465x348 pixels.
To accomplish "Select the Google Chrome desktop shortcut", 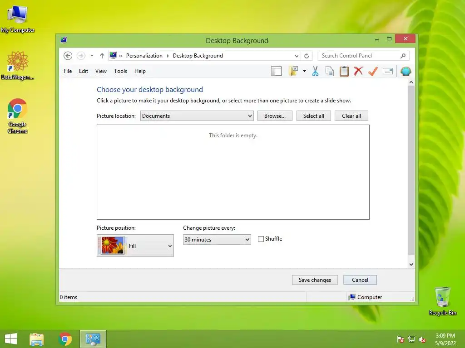I will pyautogui.click(x=18, y=116).
